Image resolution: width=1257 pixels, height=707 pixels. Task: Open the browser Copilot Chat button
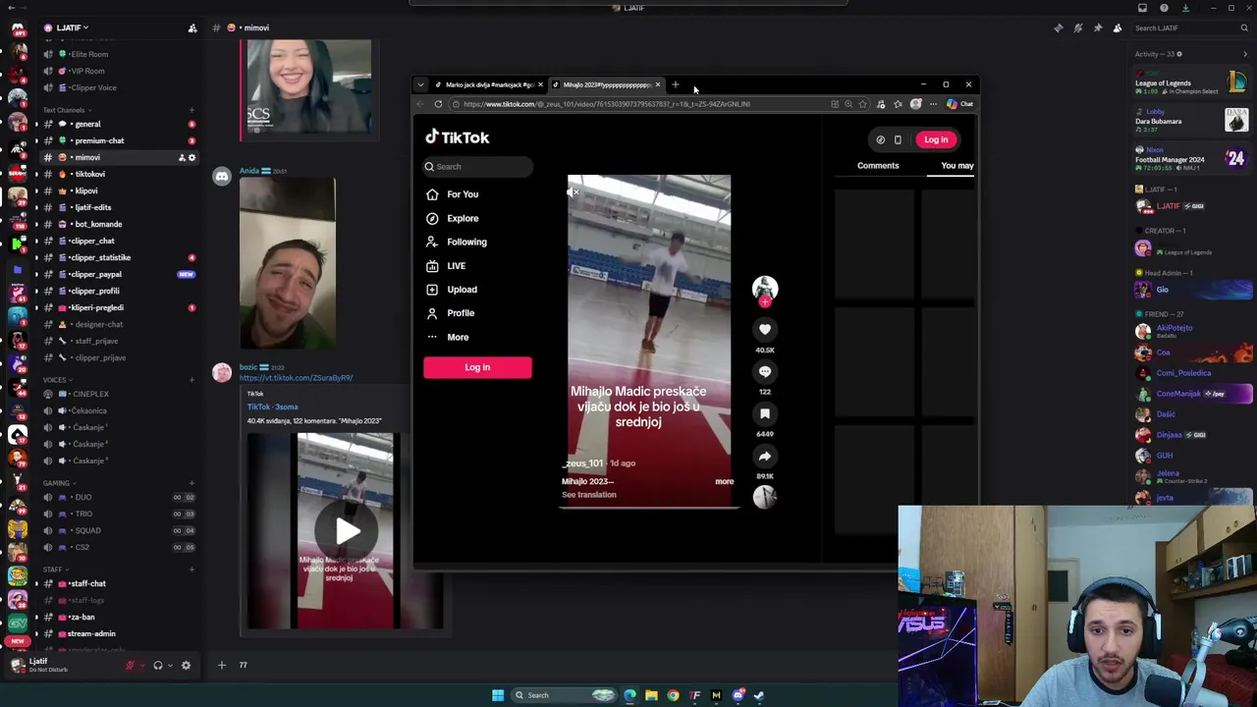[x=960, y=104]
